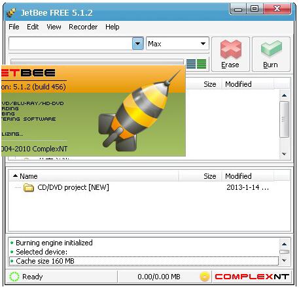Maximize the JetBee window
The height and width of the screenshot is (291, 299).
pos(255,9)
